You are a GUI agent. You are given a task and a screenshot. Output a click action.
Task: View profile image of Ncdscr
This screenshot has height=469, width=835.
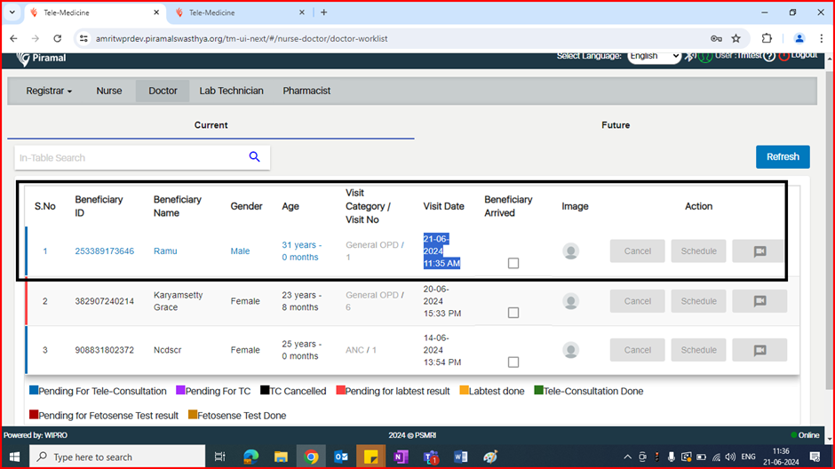click(x=571, y=350)
